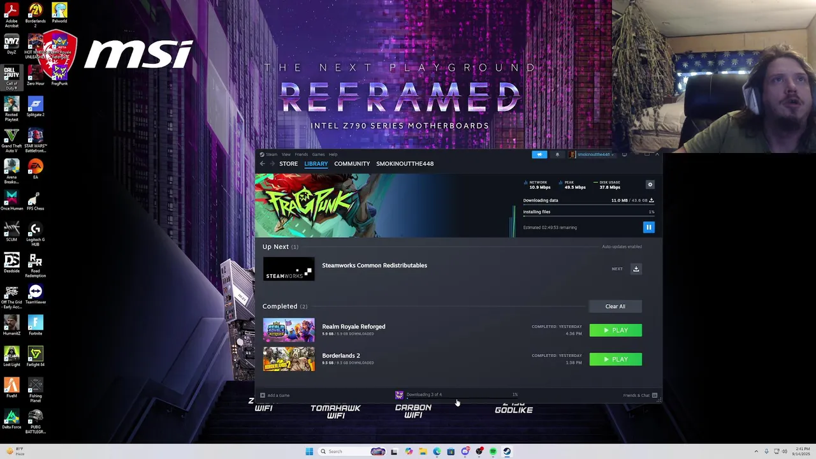Open the DayZ desktop icon

coord(11,45)
